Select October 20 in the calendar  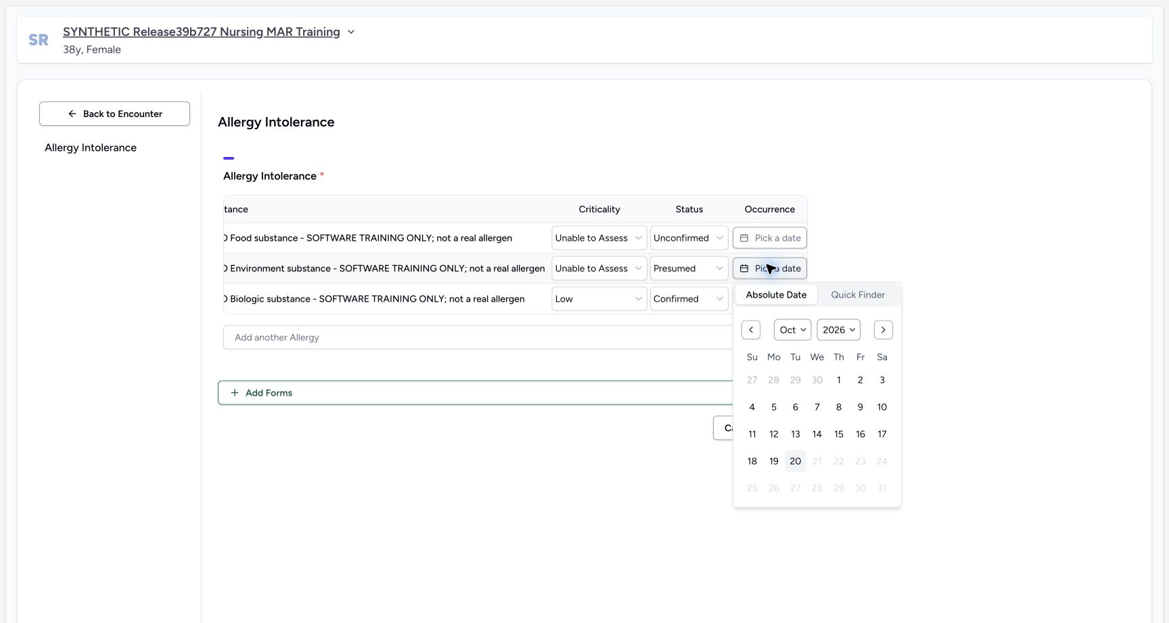796,461
